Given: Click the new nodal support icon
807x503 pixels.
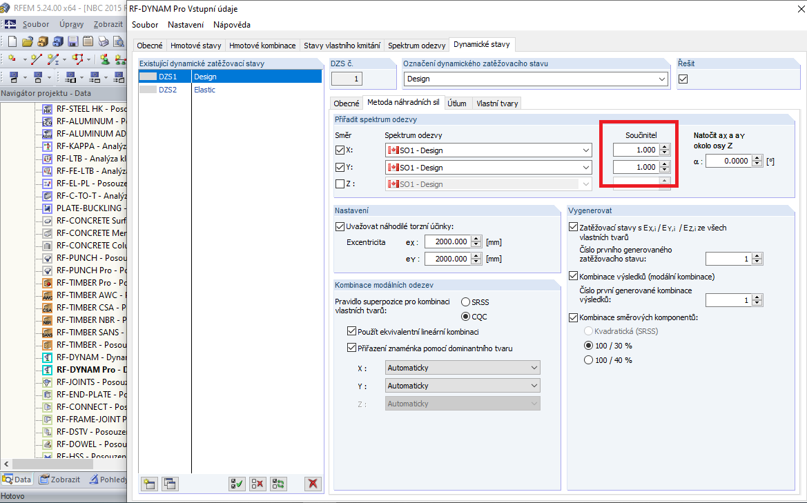Looking at the screenshot, I should tap(104, 59).
